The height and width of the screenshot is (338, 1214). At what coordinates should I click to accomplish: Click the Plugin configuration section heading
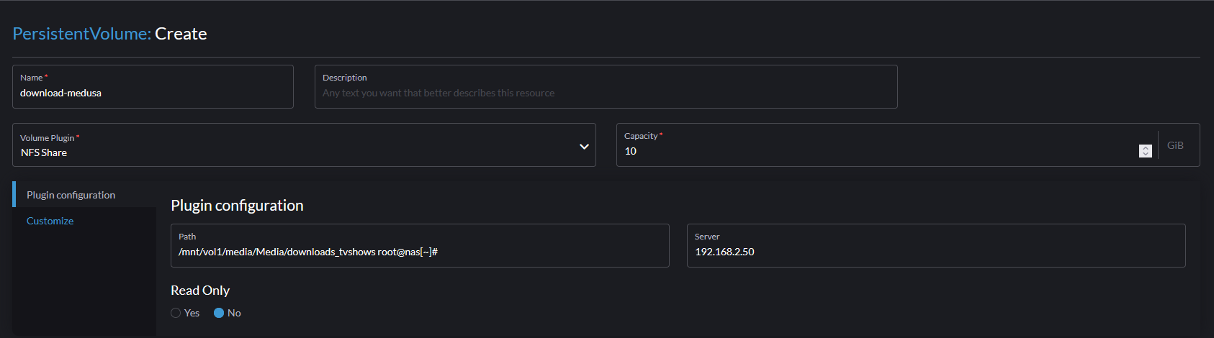click(x=237, y=206)
